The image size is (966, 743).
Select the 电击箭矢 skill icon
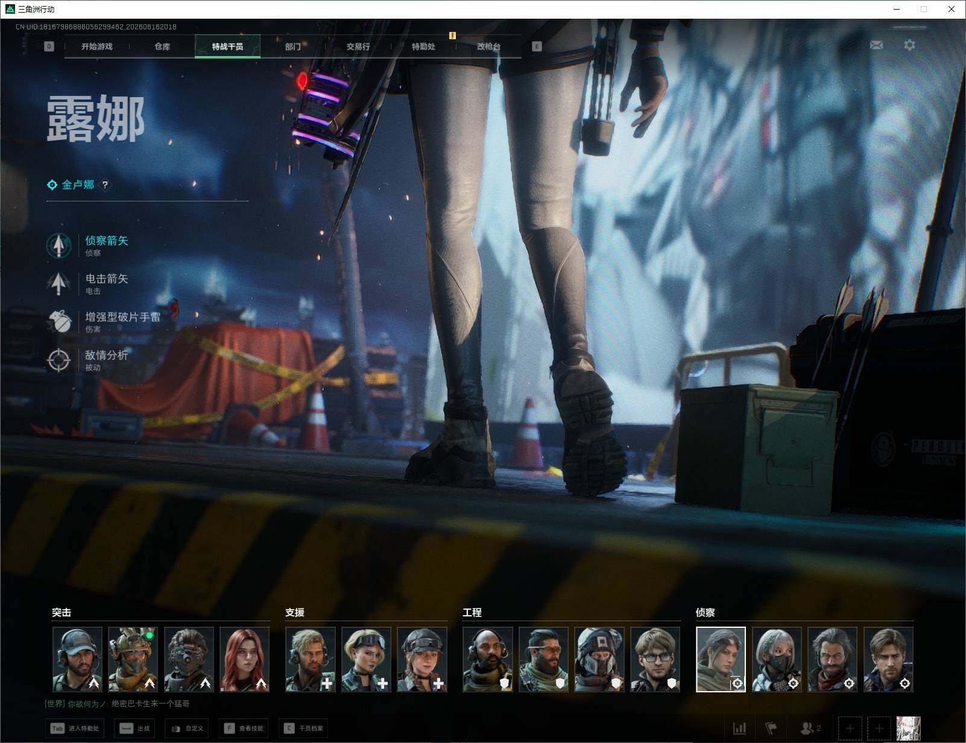pos(58,283)
